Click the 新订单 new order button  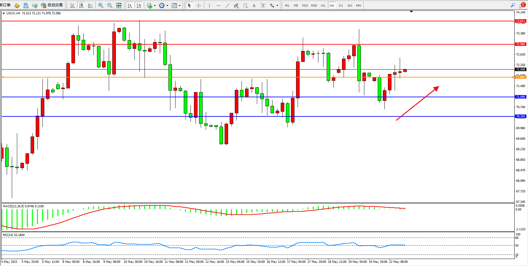5,5
